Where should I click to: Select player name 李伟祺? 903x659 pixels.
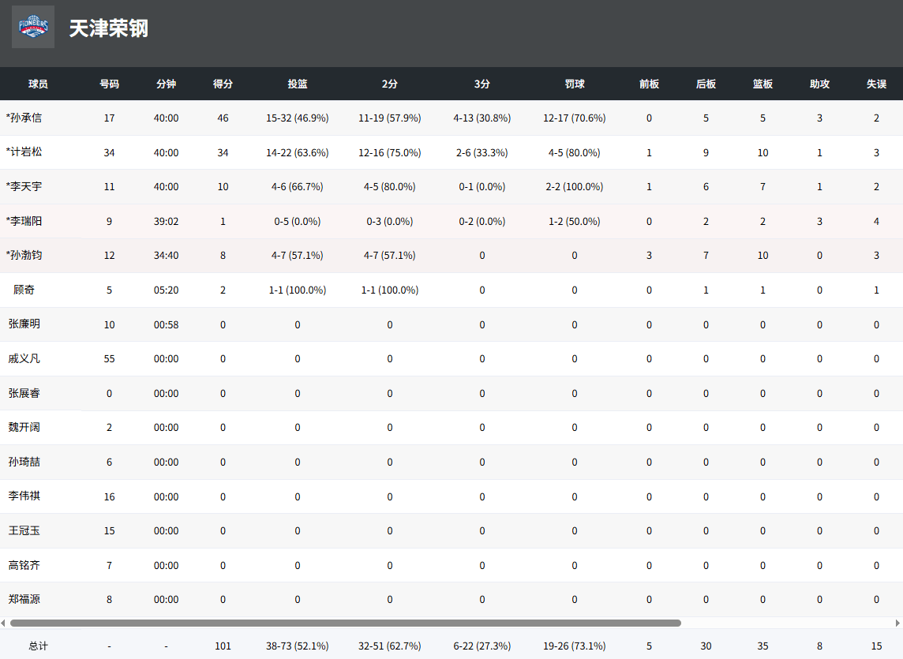24,496
